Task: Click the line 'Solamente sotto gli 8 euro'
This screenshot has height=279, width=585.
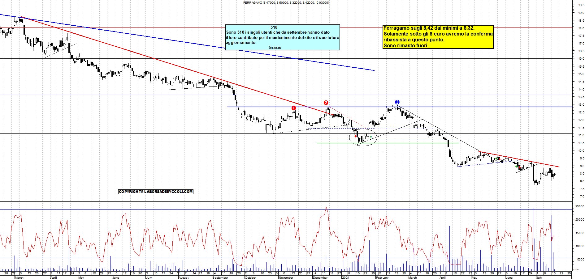Action: [x=438, y=34]
